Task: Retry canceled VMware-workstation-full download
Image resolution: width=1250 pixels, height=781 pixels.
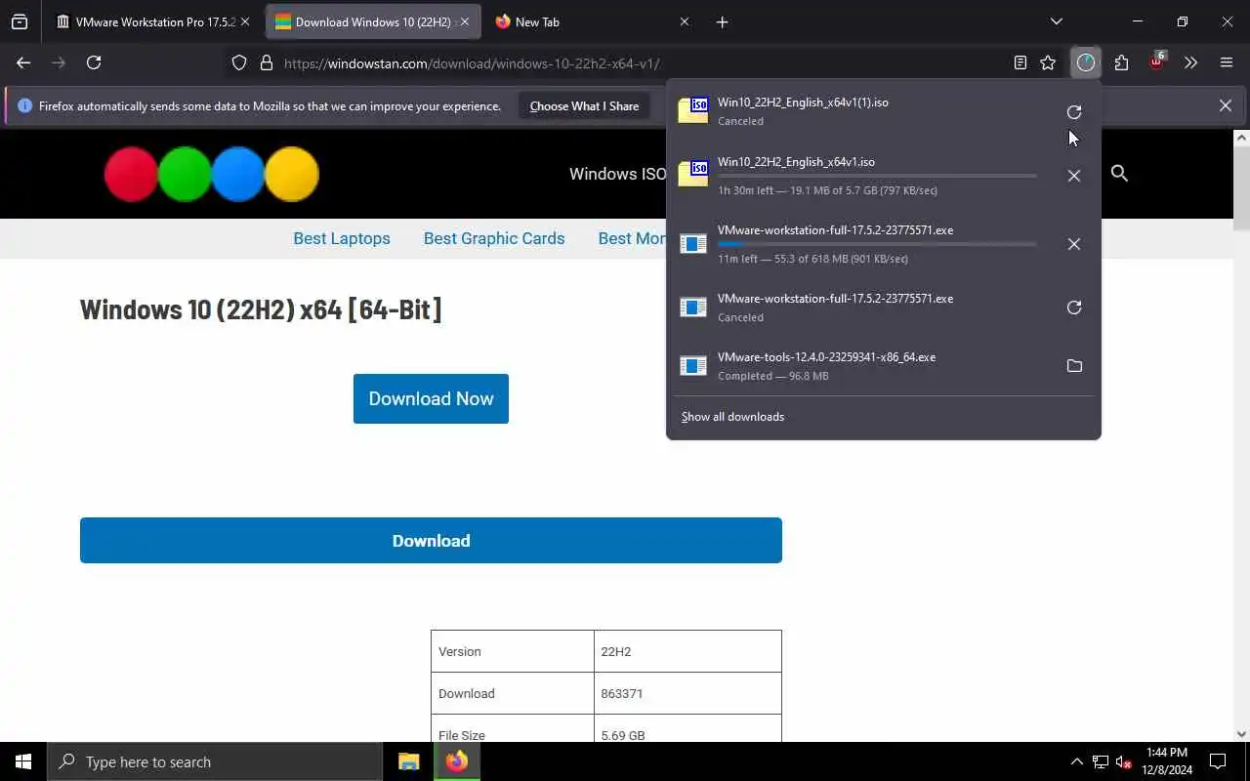Action: tap(1074, 308)
